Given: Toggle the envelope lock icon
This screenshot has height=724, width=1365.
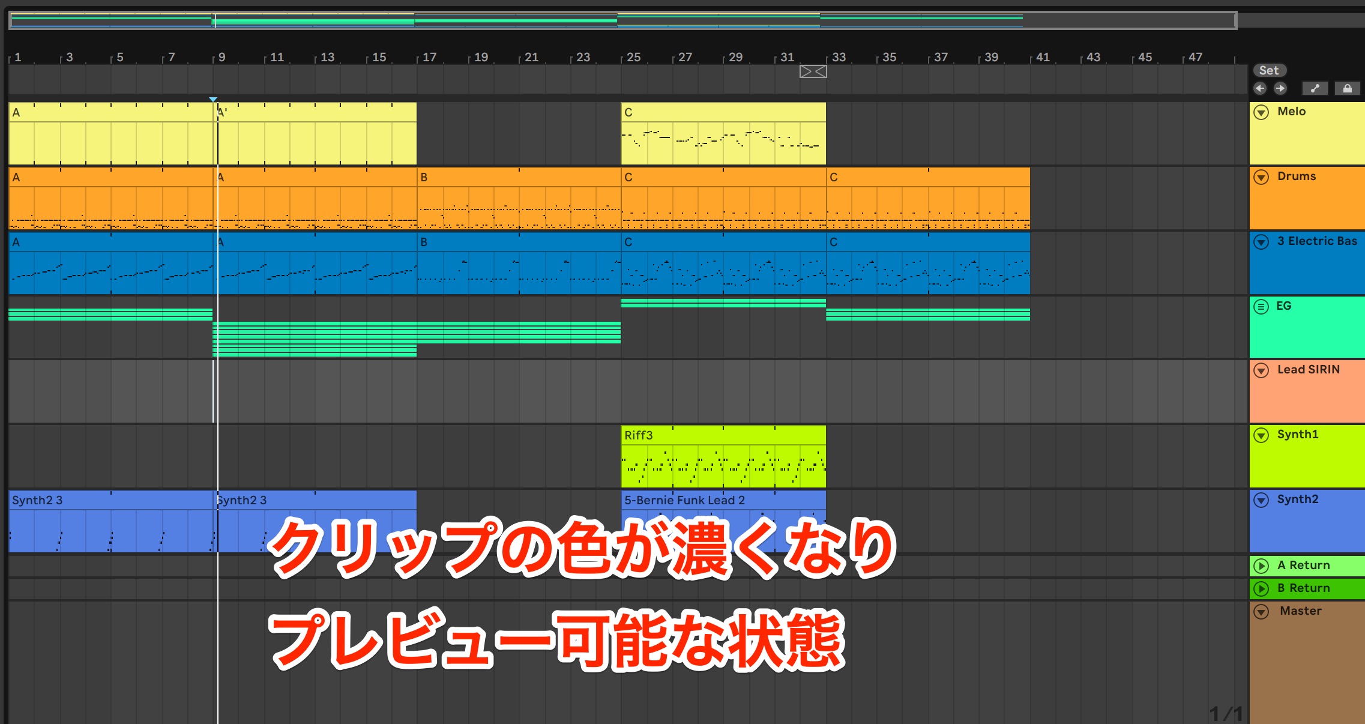Looking at the screenshot, I should pos(1347,88).
